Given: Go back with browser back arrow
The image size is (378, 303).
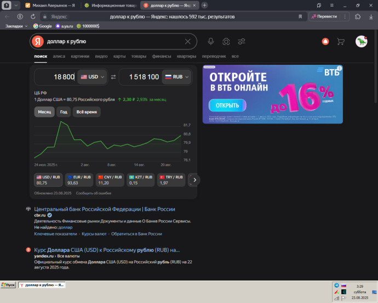Looking at the screenshot, I should 7,16.
